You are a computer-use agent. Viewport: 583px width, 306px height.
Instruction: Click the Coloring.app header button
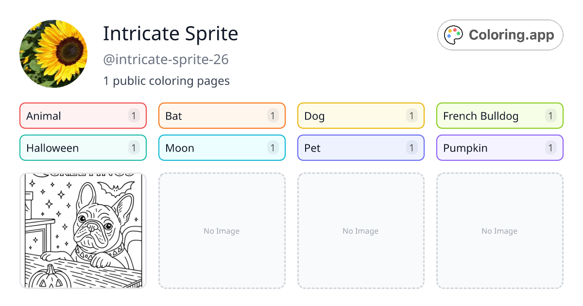[500, 34]
